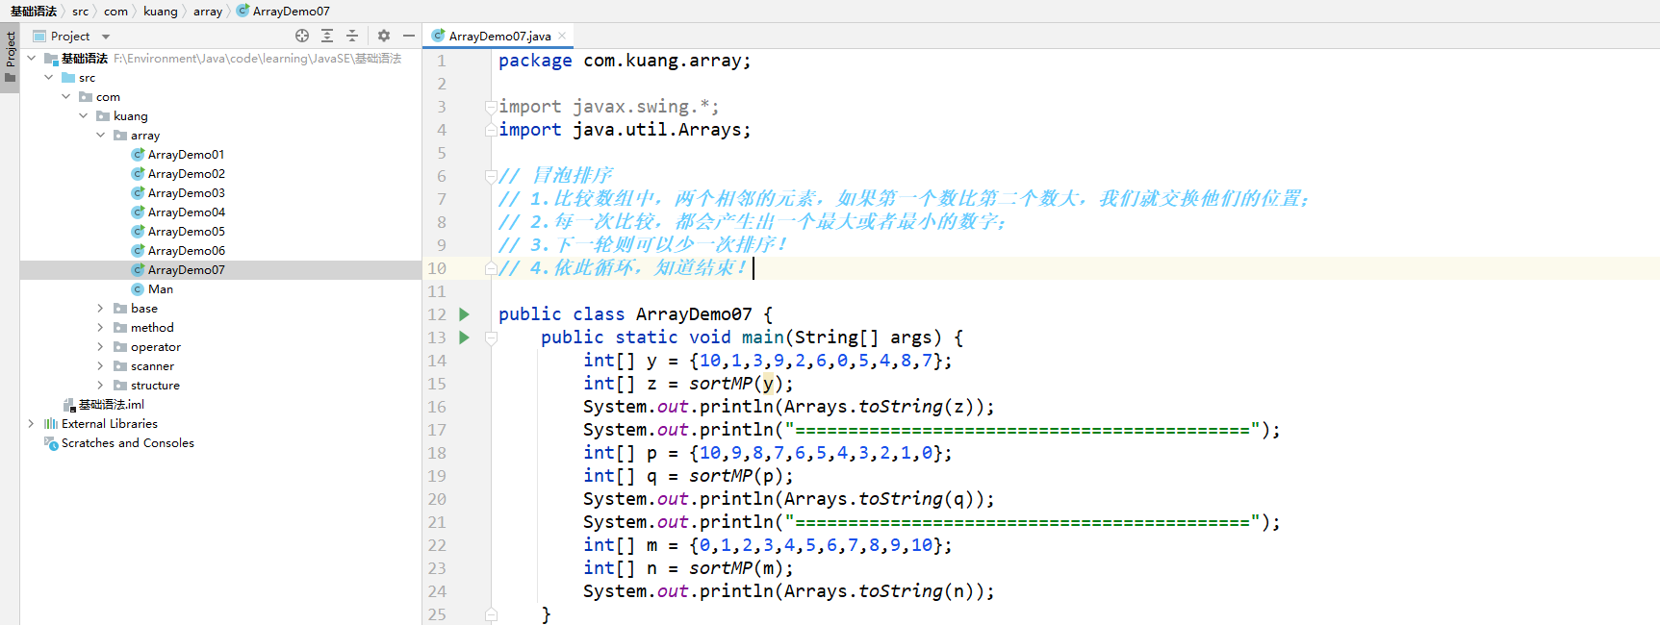
Task: Open ArrayDemo02 class in the tree
Action: pyautogui.click(x=186, y=174)
